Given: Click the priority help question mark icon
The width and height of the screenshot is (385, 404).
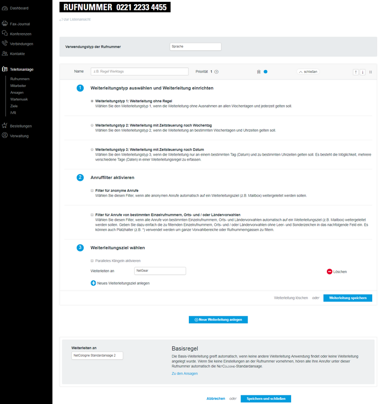Looking at the screenshot, I should click(x=216, y=72).
